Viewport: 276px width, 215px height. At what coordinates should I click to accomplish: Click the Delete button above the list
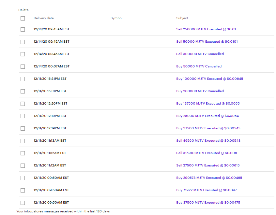tap(23, 10)
